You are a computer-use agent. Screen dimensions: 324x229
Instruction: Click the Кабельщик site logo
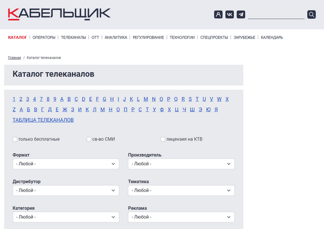(59, 14)
